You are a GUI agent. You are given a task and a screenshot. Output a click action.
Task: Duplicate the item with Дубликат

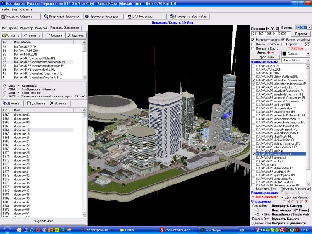pos(12,103)
